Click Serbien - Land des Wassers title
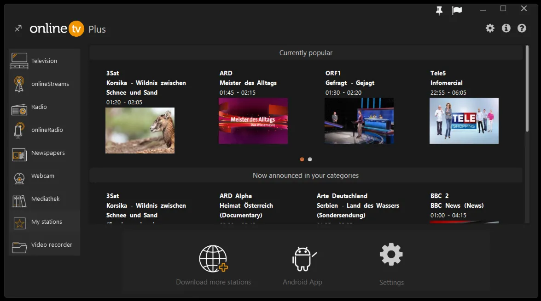The image size is (541, 301). [x=358, y=205]
